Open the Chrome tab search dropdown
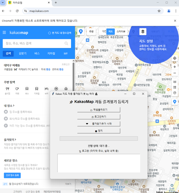 pyautogui.click(x=3, y=3)
